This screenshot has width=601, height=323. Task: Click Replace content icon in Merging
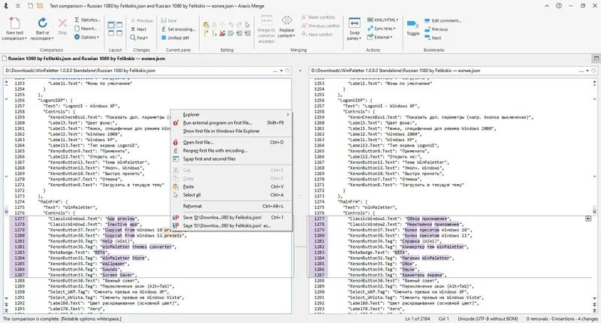(287, 21)
